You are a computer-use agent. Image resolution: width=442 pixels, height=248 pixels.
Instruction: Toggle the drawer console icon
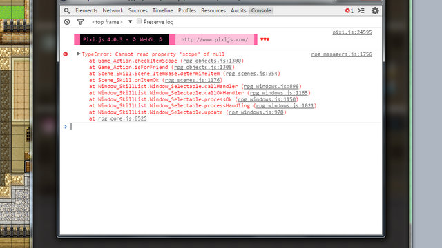[x=361, y=11]
